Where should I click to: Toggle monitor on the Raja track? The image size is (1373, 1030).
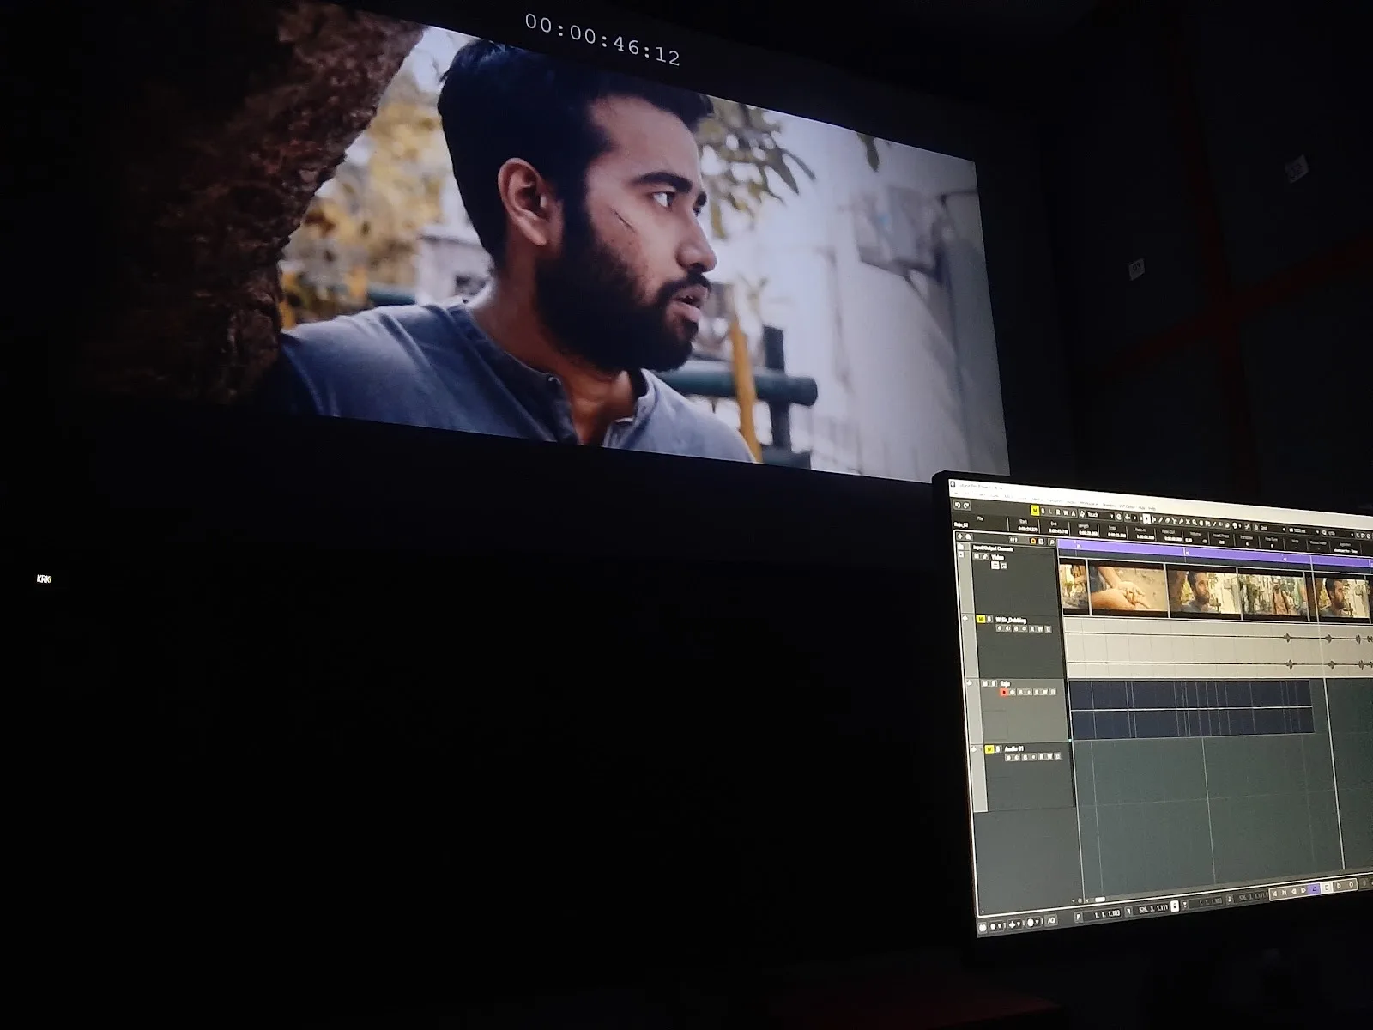coord(1013,692)
